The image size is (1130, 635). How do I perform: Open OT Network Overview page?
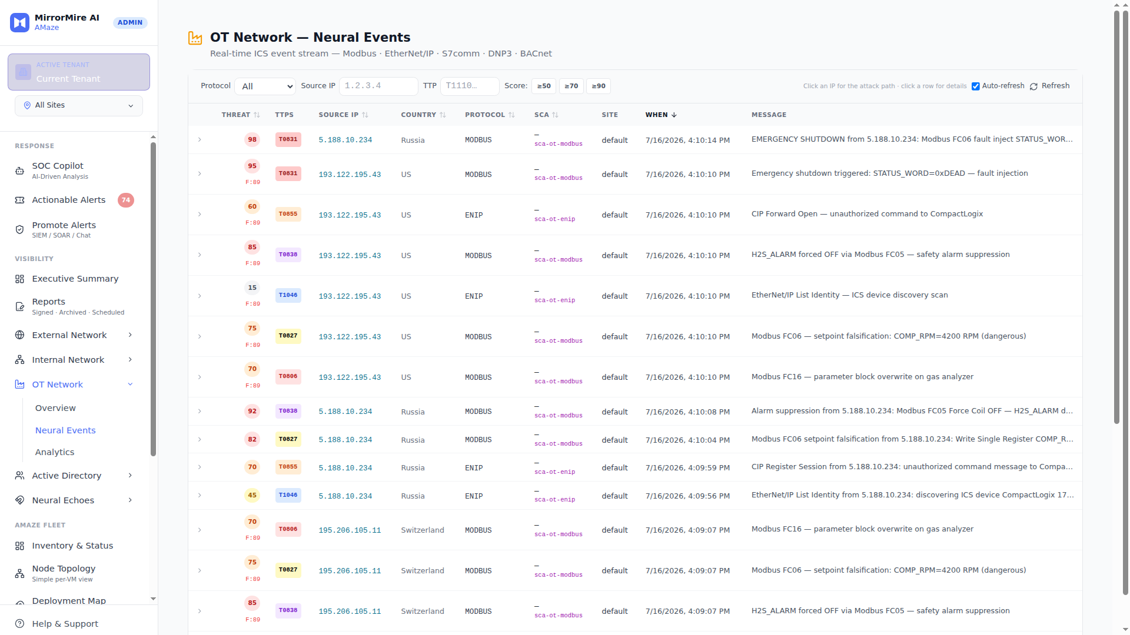(x=55, y=408)
